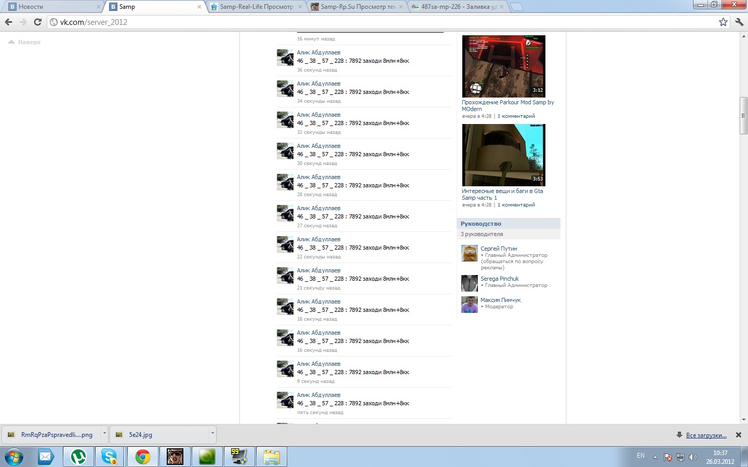Open the downloaded 5e24.jpg file
Screen dimensions: 748x467
click(x=159, y=435)
